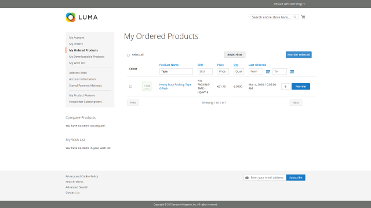Click the SKU cell of the packing tape row
Viewport: 371px width, 208px height.
pos(203,87)
